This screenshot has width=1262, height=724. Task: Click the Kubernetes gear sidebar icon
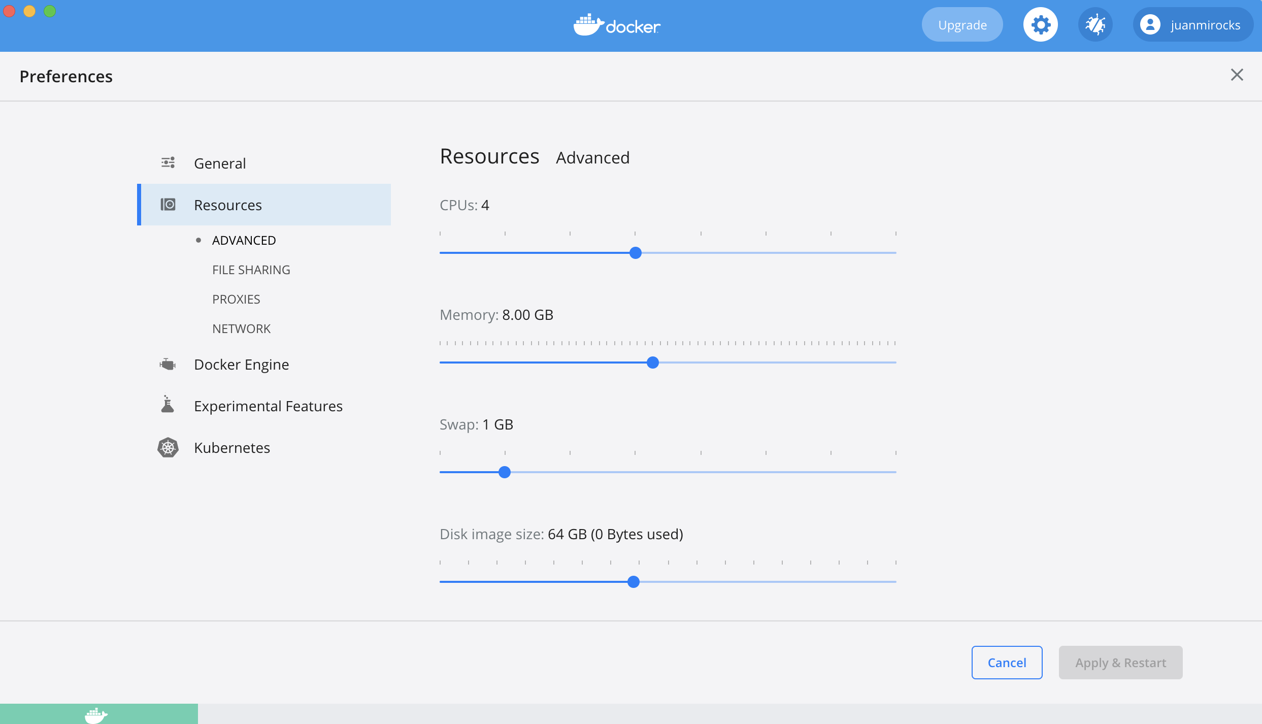168,447
